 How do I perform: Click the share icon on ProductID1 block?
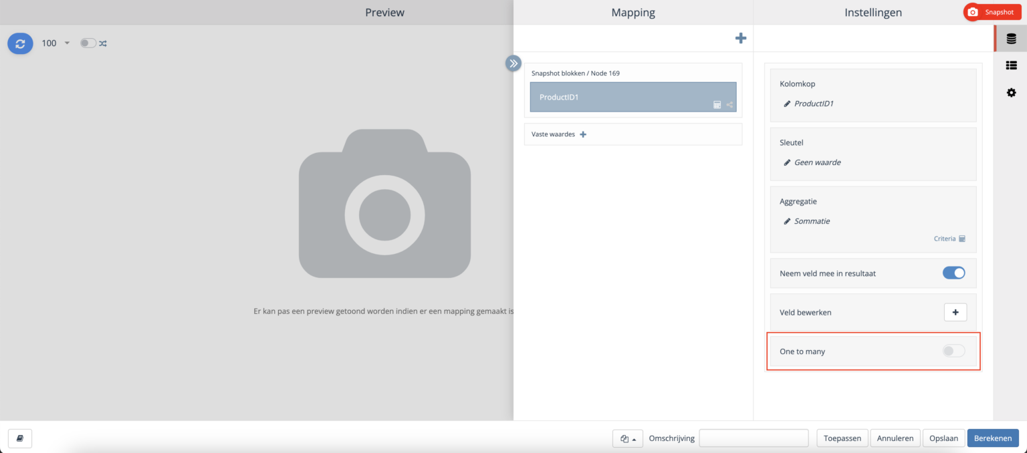pos(729,105)
